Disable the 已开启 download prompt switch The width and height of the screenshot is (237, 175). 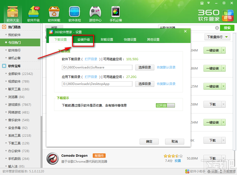coord(165,105)
